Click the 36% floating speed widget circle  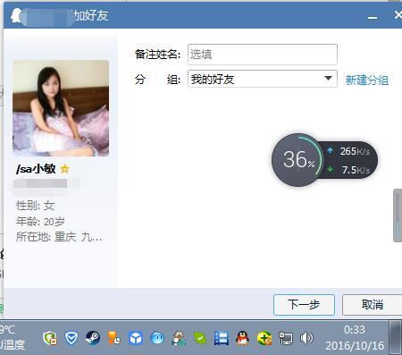tap(298, 160)
